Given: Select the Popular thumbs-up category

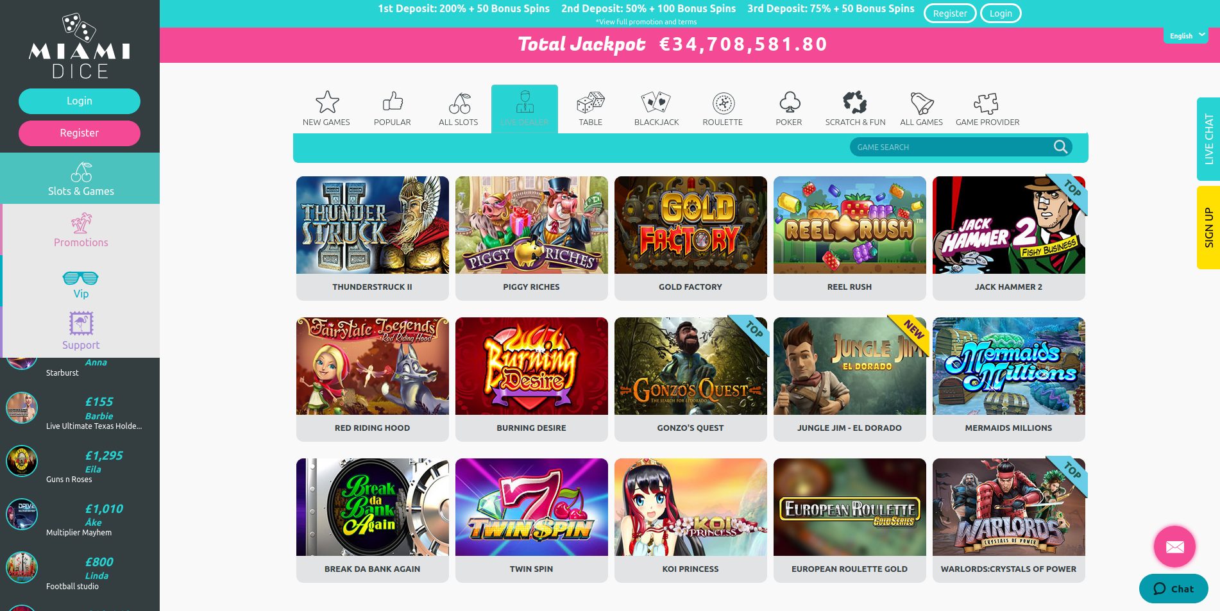Looking at the screenshot, I should pyautogui.click(x=393, y=108).
